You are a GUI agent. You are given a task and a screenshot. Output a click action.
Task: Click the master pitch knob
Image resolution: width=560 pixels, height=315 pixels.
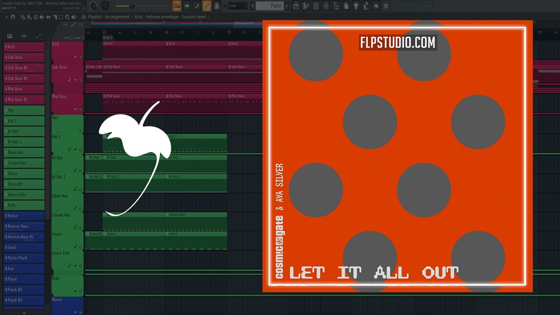[105, 6]
